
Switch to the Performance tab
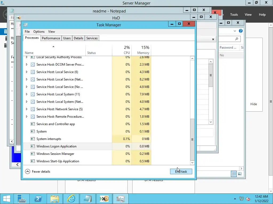pyautogui.click(x=51, y=38)
